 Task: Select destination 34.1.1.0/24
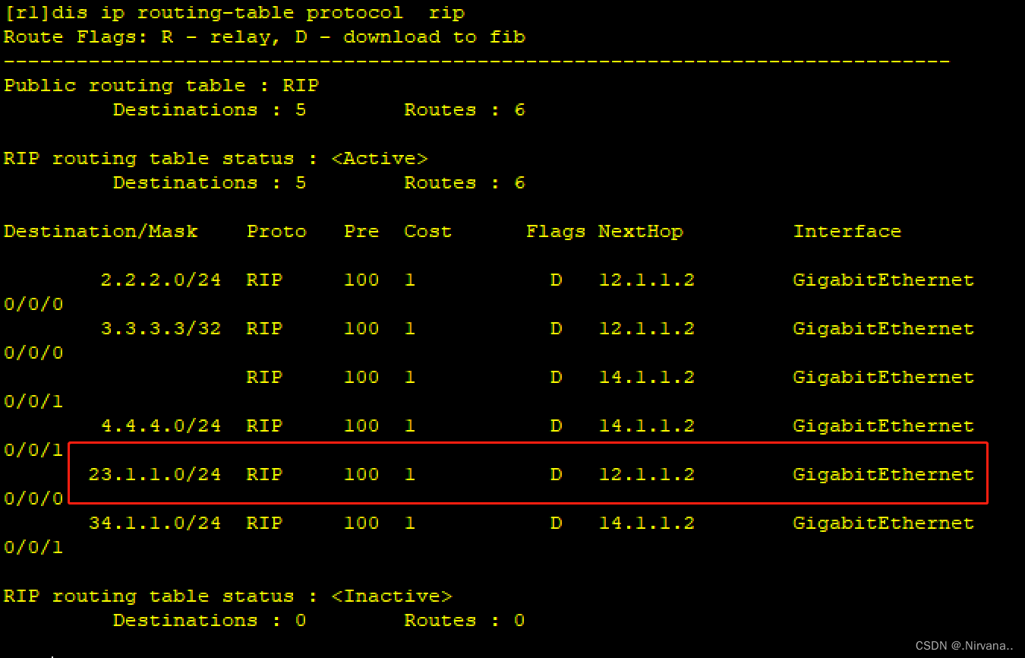pos(155,524)
